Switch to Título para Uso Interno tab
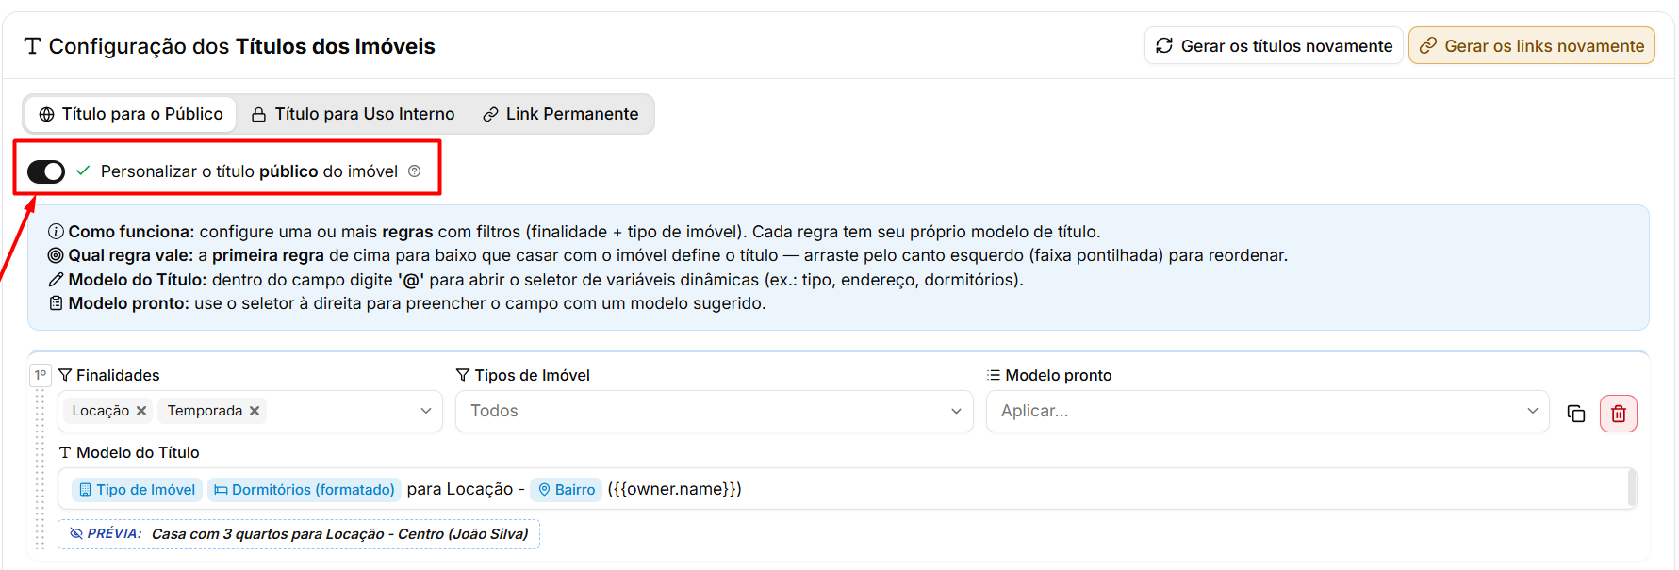Screen dimensions: 1679x570 coord(353,114)
